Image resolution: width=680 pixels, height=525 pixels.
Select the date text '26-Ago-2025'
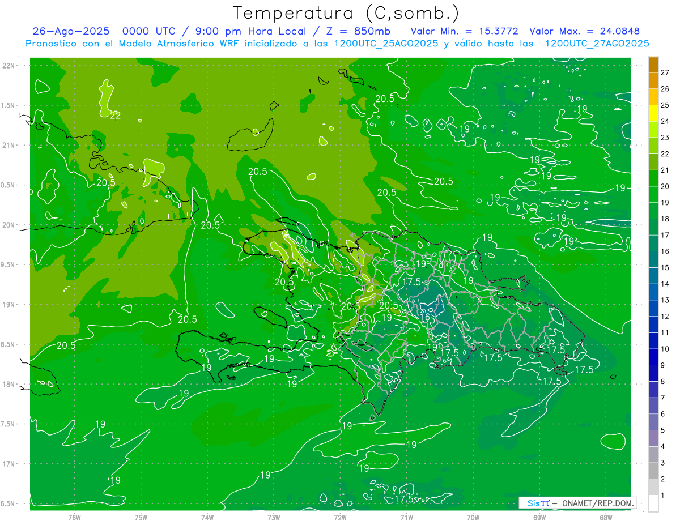tap(70, 31)
